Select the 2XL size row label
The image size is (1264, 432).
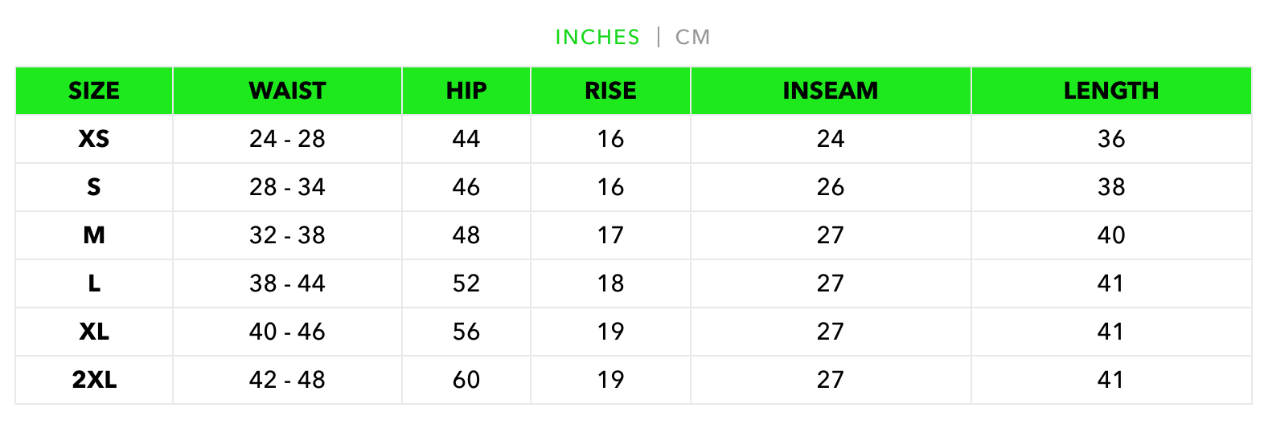pos(94,380)
